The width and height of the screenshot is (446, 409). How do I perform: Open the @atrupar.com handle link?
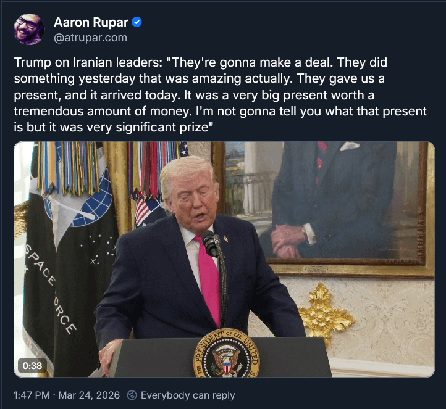[90, 38]
